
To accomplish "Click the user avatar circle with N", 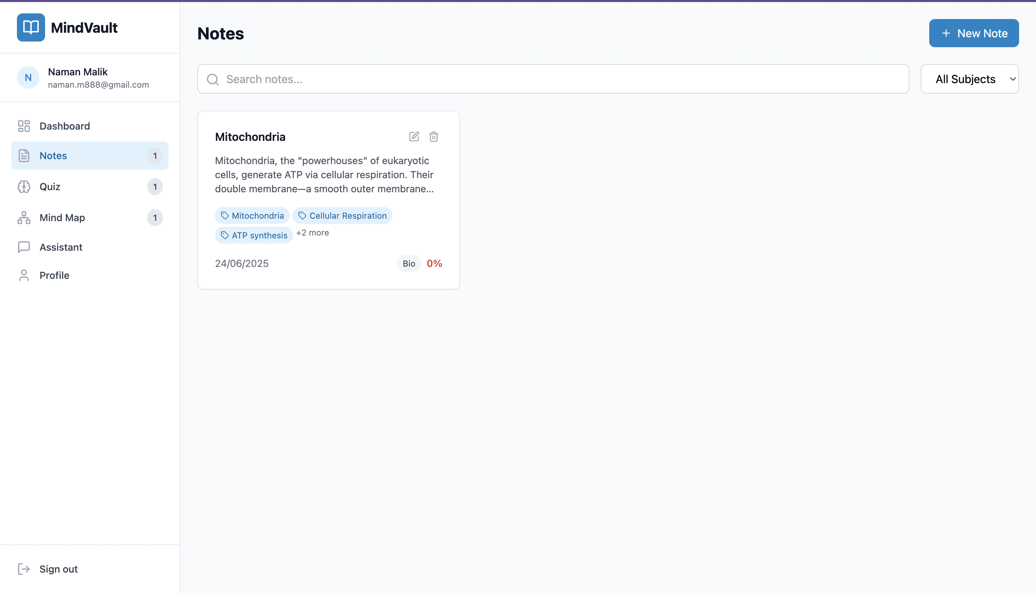I will (x=28, y=77).
